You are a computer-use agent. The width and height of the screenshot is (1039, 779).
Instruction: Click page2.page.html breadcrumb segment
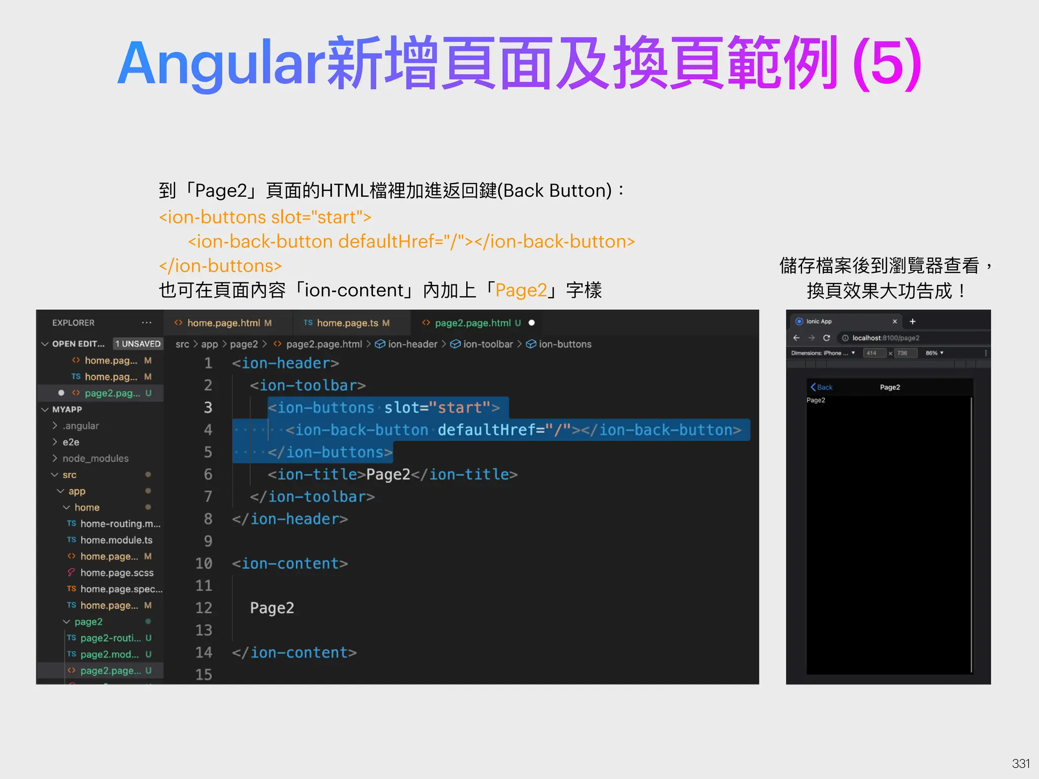pos(318,344)
